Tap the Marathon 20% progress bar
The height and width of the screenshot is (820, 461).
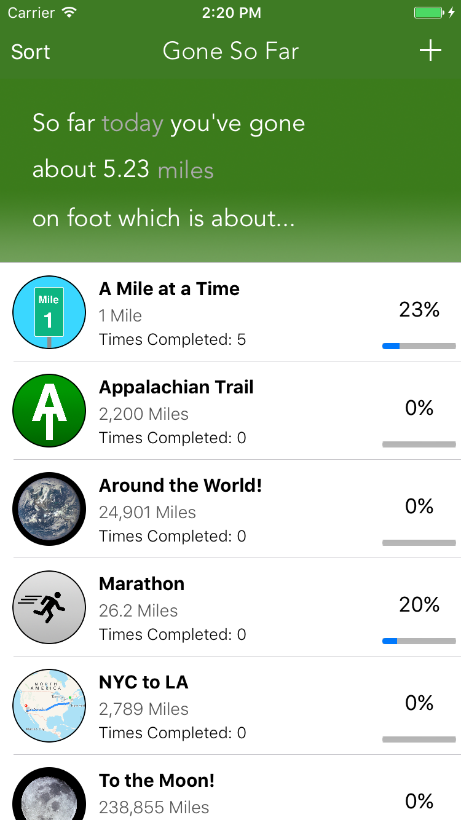click(x=419, y=641)
